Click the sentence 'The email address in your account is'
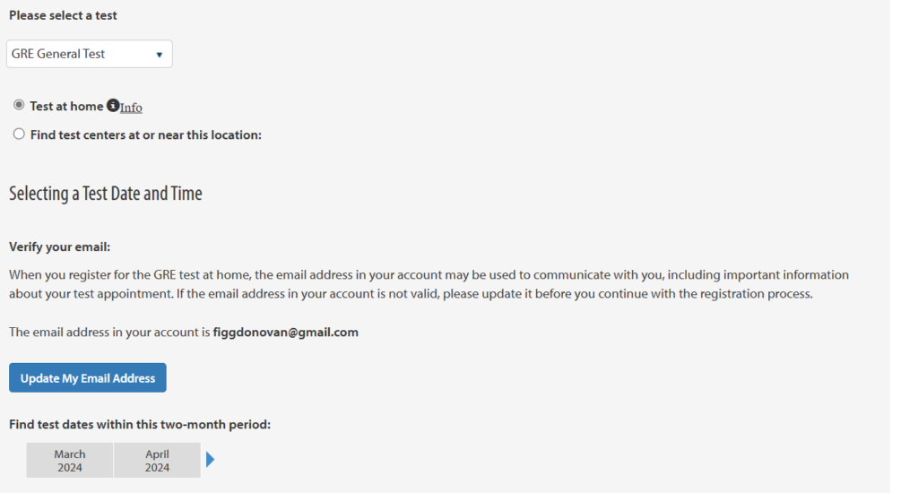The image size is (918, 493). pos(109,332)
